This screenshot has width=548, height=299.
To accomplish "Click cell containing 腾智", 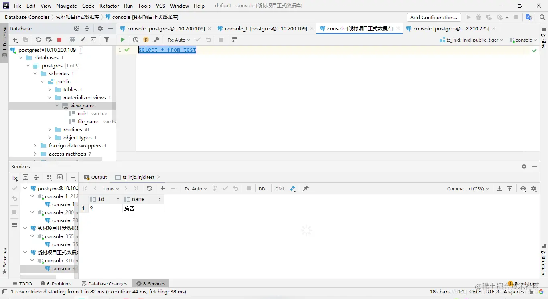I will (x=143, y=208).
